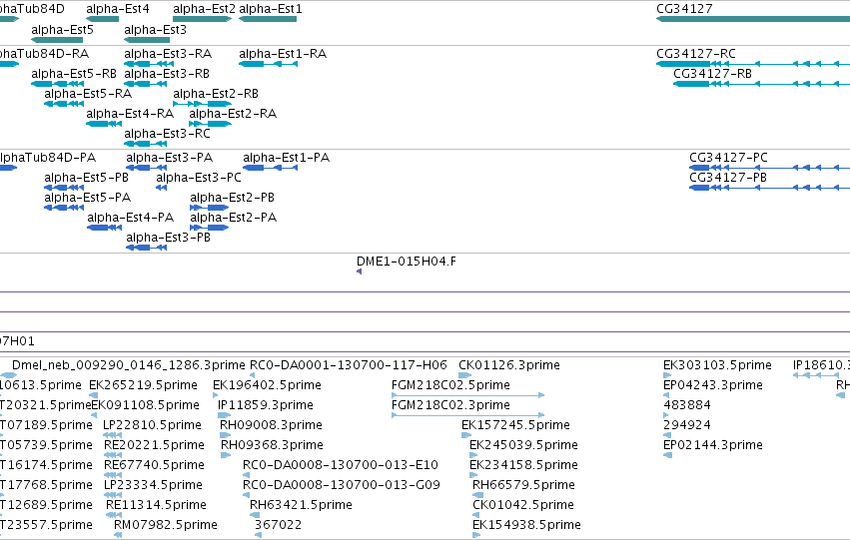Select transcript alpha-Est5-RA
850x540 pixels.
(64, 104)
